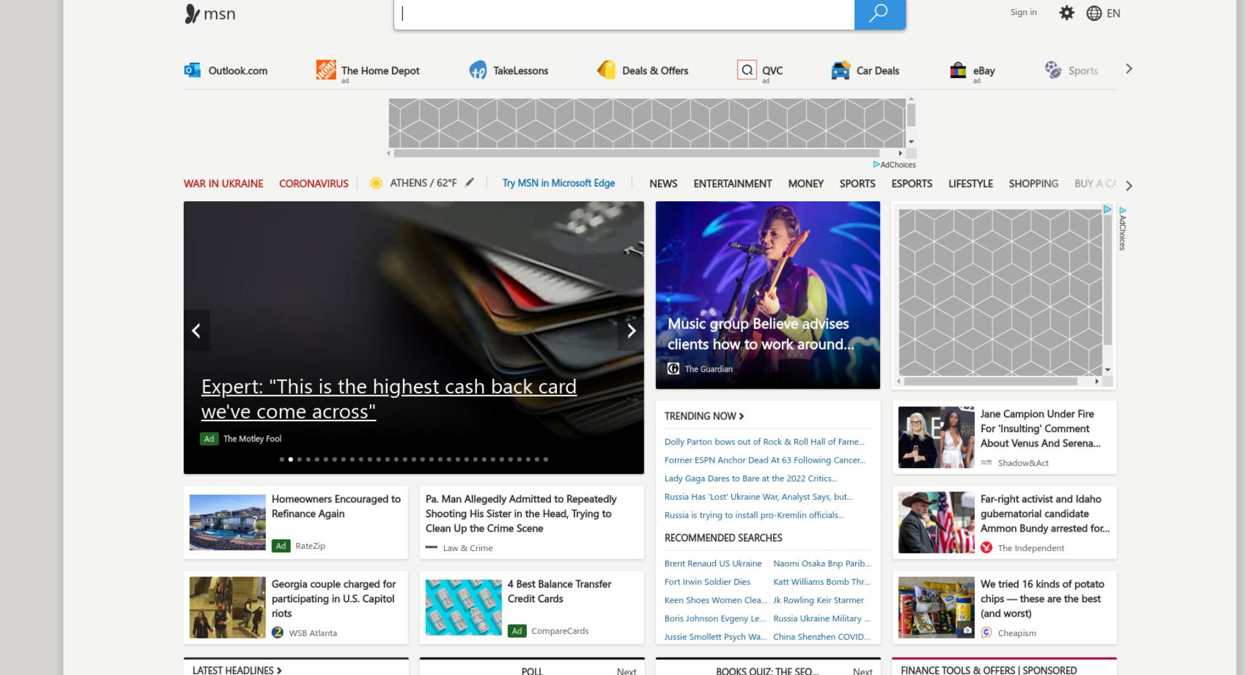Click ATHENS / 62°F weather text
1246x675 pixels.
tap(423, 183)
